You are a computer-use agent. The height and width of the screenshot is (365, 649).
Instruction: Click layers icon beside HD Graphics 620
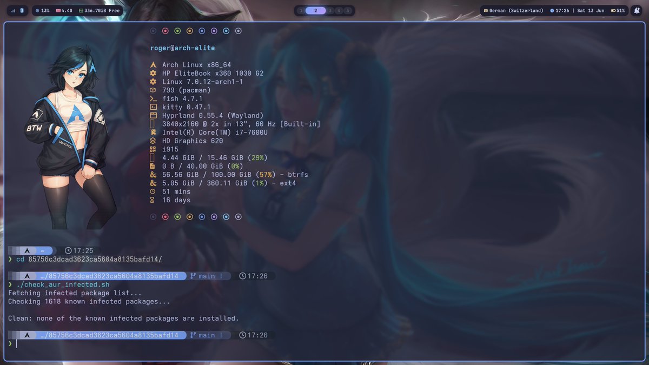(153, 141)
